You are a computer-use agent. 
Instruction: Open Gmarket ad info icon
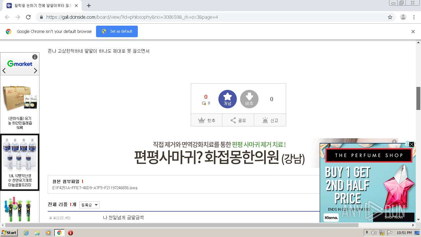[x=35, y=57]
